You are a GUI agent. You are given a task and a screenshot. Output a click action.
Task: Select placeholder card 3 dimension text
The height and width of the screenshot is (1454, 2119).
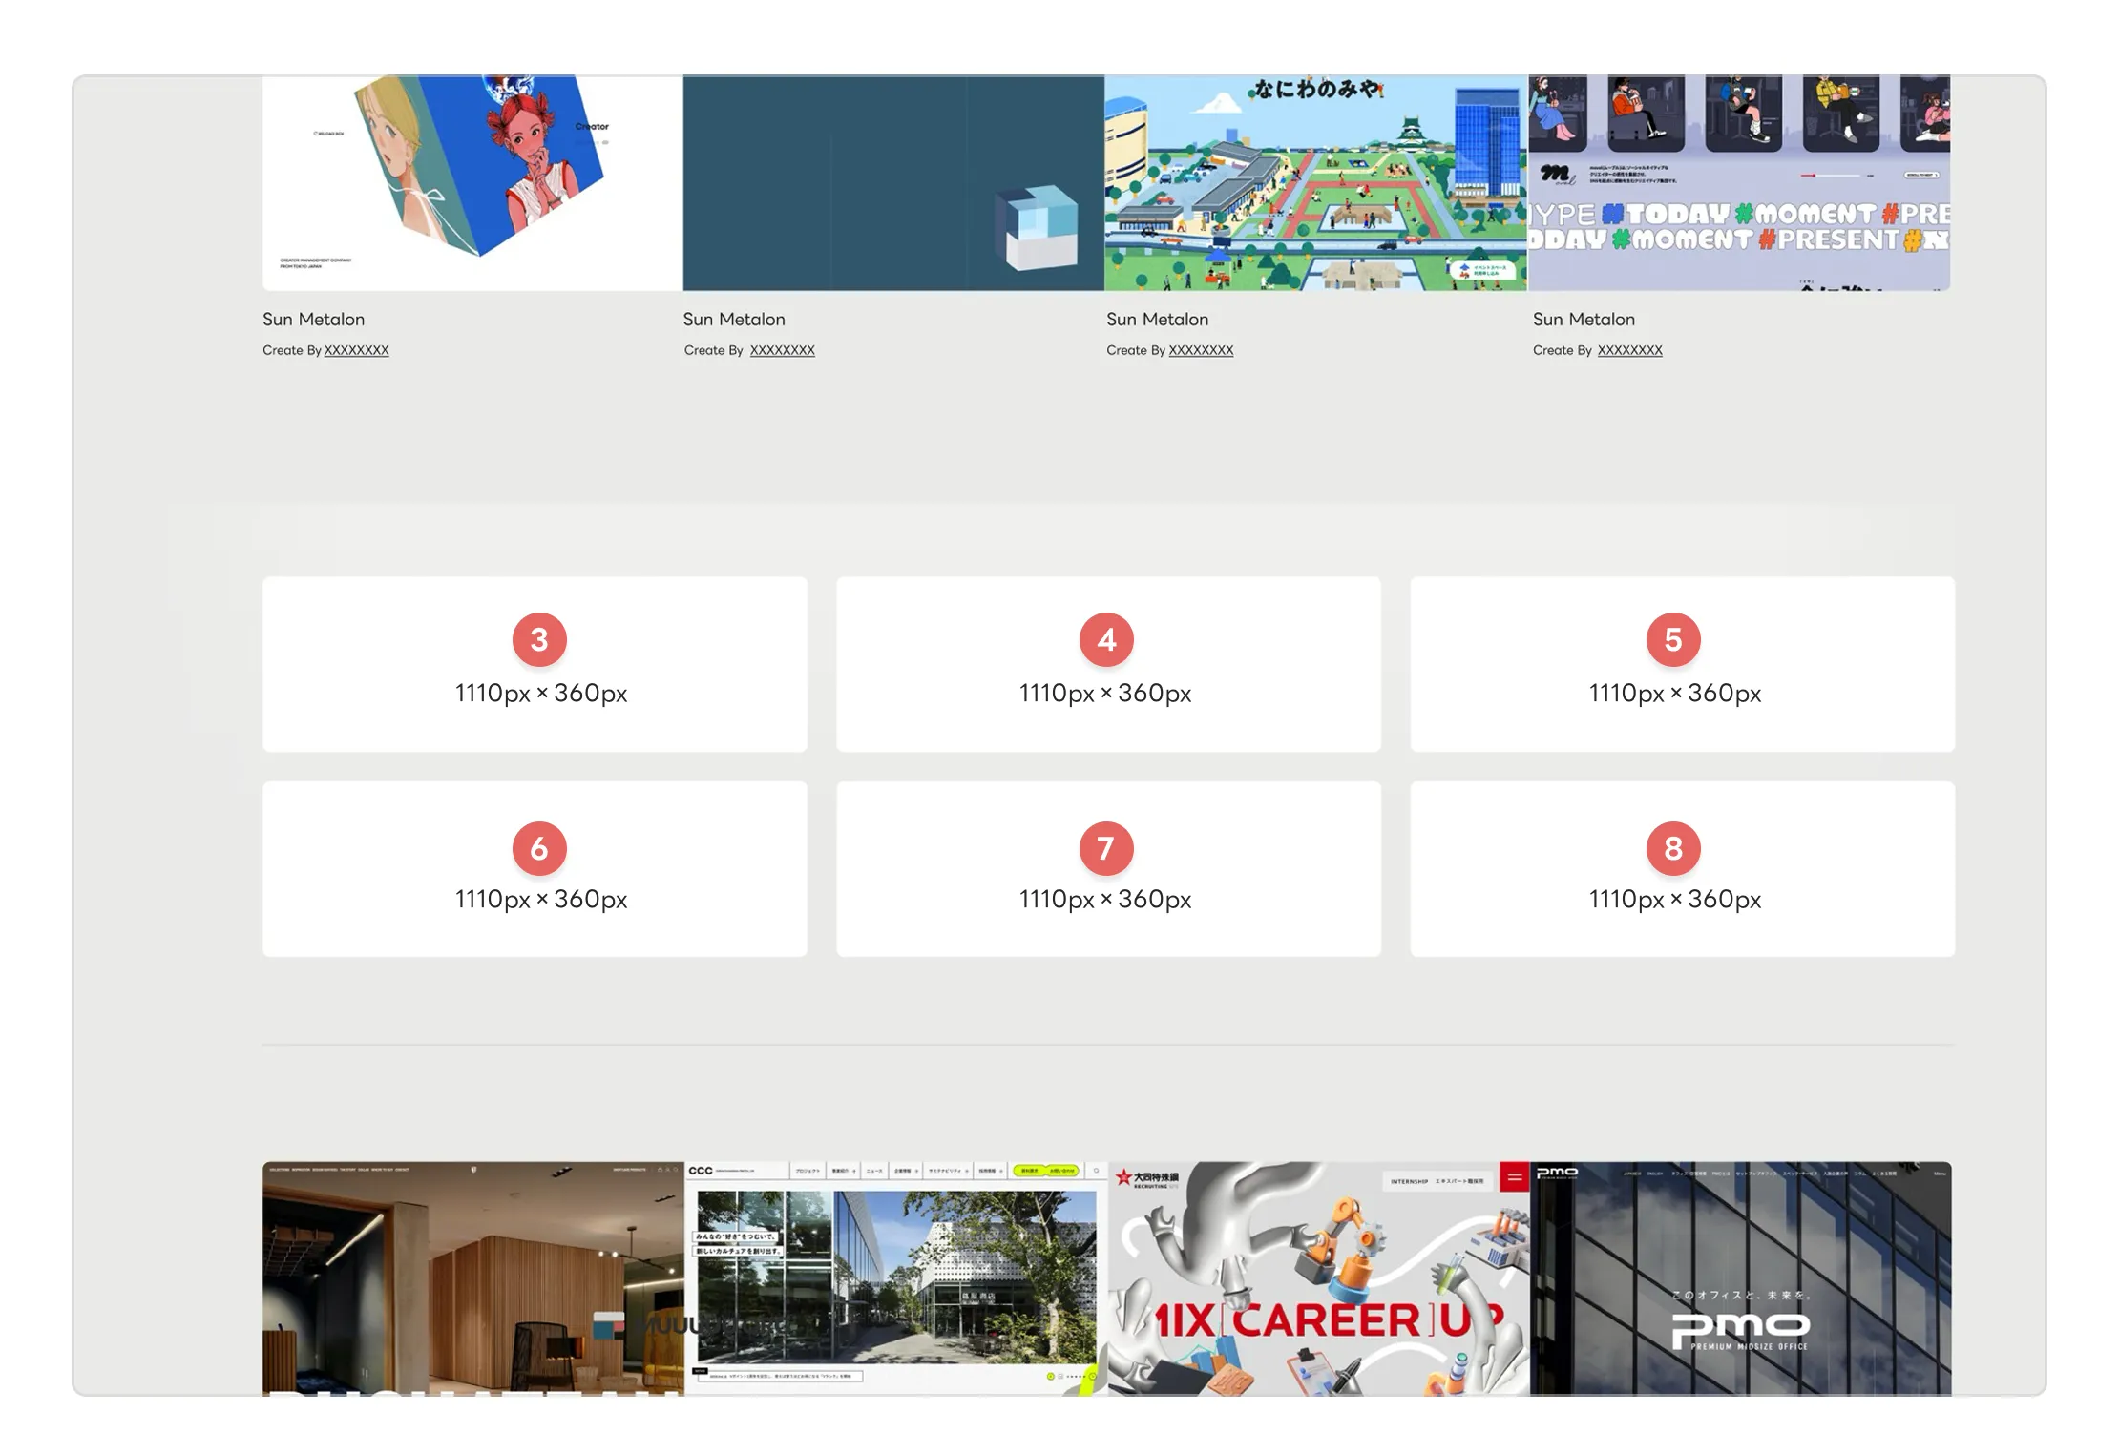[540, 694]
